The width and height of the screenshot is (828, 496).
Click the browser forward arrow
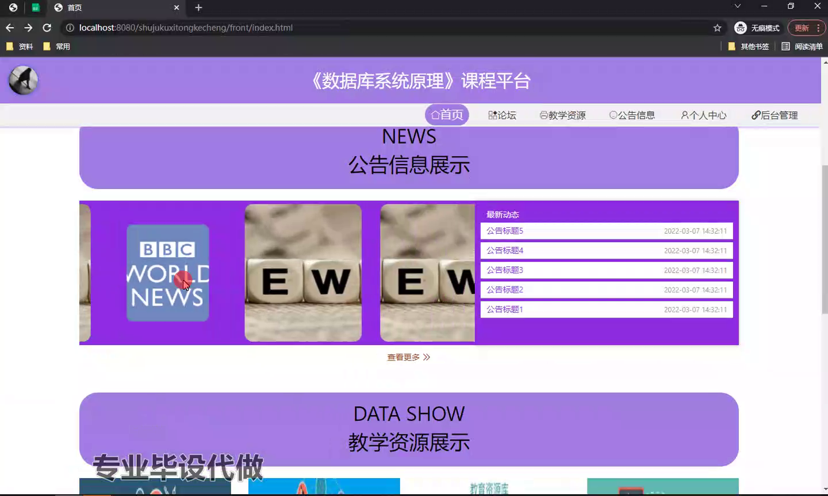(28, 28)
